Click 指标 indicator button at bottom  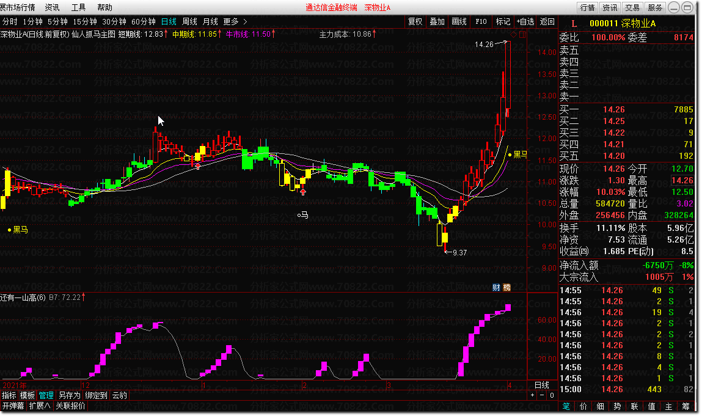pyautogui.click(x=9, y=395)
